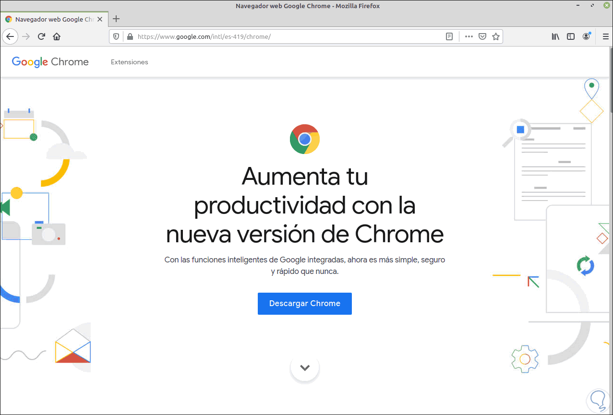The image size is (613, 415).
Task: Click the text Con las funciones inteligentes
Action: point(305,265)
